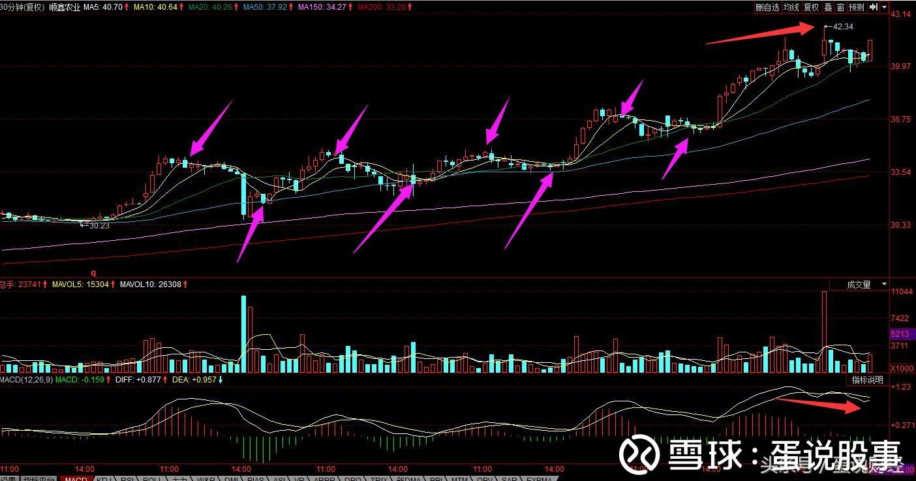This screenshot has width=916, height=481.
Task: Switch to the VR indicator tab
Action: pyautogui.click(x=299, y=478)
